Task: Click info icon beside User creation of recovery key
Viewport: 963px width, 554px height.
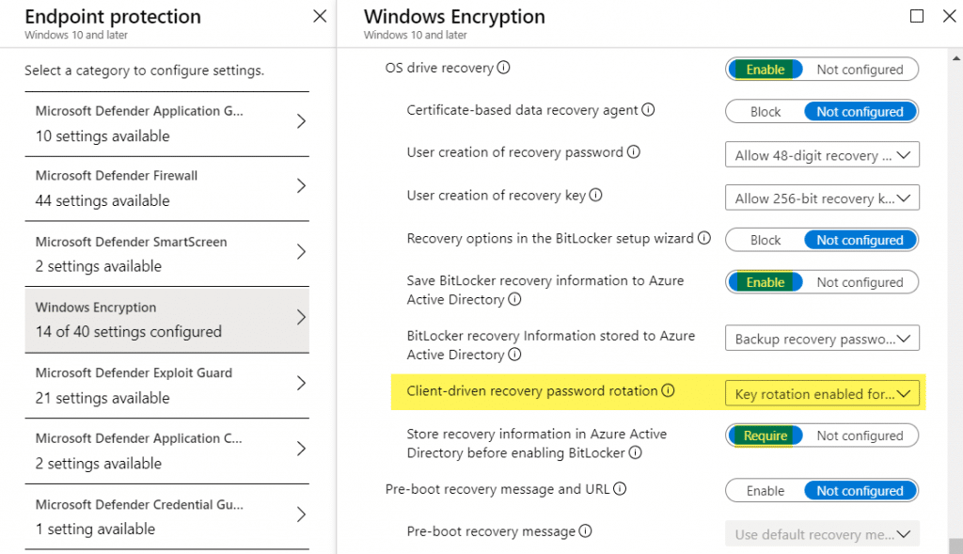Action: click(595, 196)
